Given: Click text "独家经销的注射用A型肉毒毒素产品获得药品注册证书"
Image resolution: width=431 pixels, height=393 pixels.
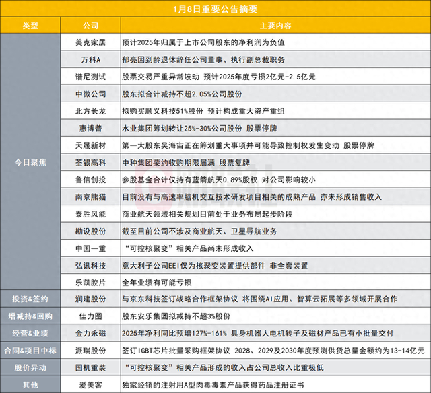Looking at the screenshot, I should click(213, 385).
